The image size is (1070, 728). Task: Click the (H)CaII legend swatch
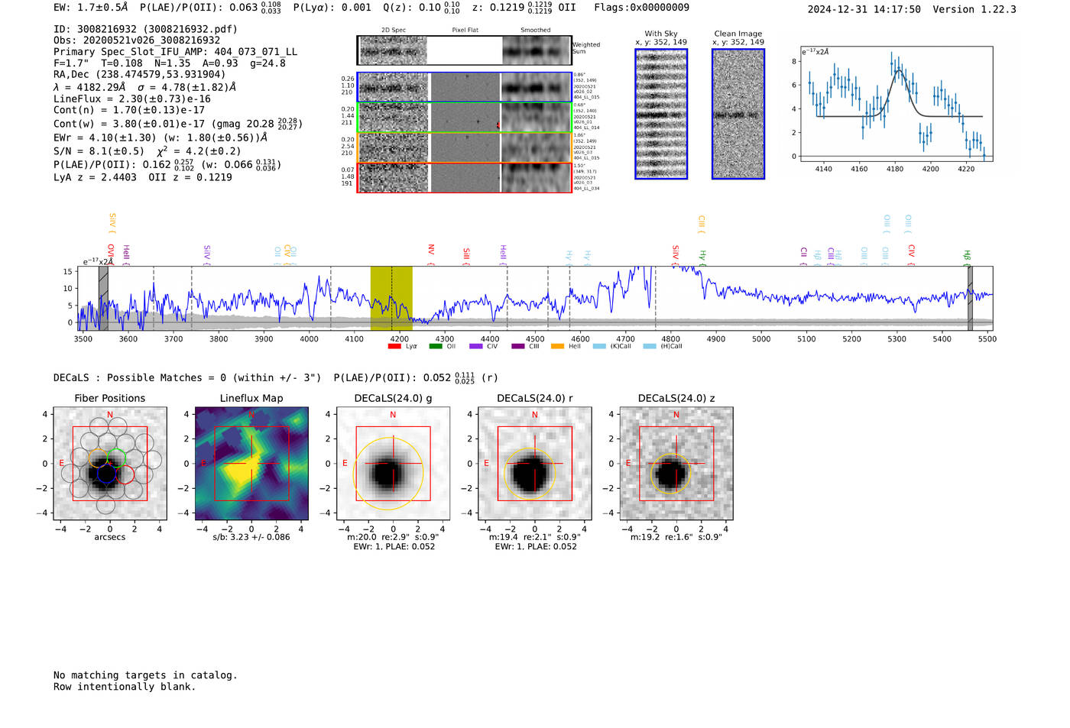[x=650, y=347]
